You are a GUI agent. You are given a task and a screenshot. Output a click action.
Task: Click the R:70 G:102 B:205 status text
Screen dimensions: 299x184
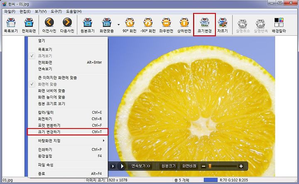[x=233, y=180]
